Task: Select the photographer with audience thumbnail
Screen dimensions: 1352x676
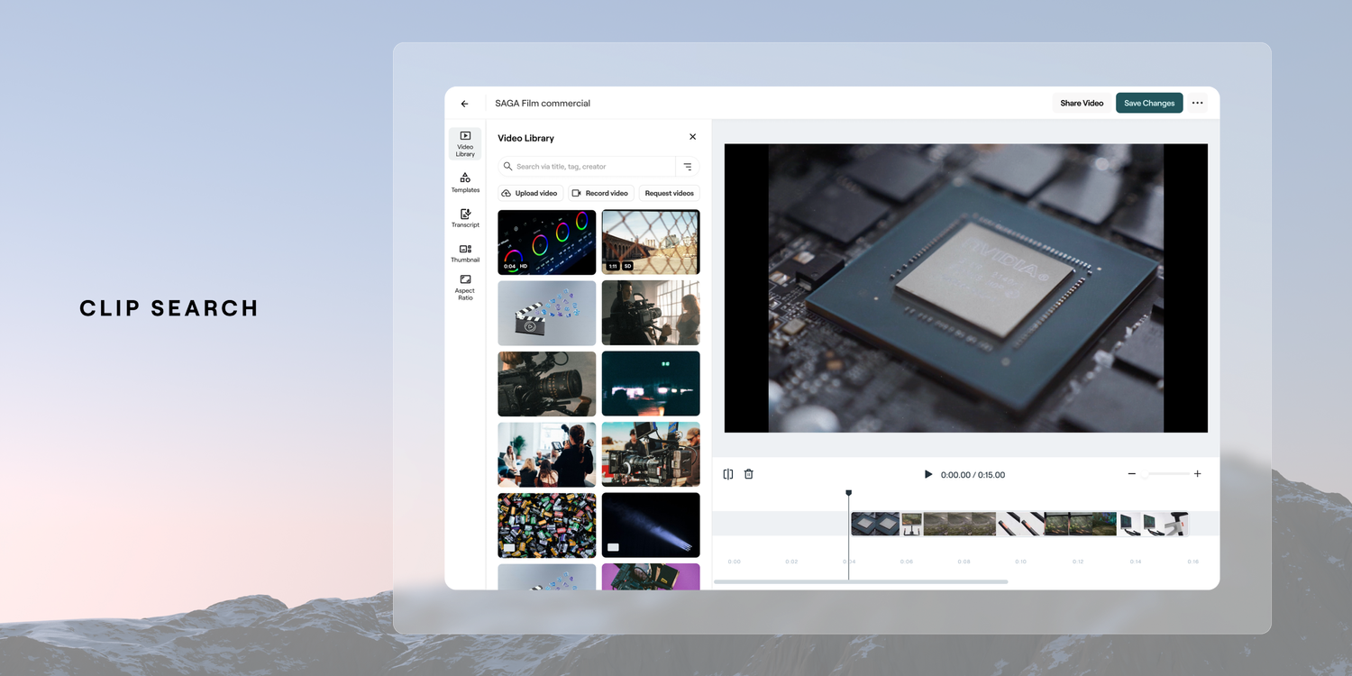Action: tap(547, 454)
